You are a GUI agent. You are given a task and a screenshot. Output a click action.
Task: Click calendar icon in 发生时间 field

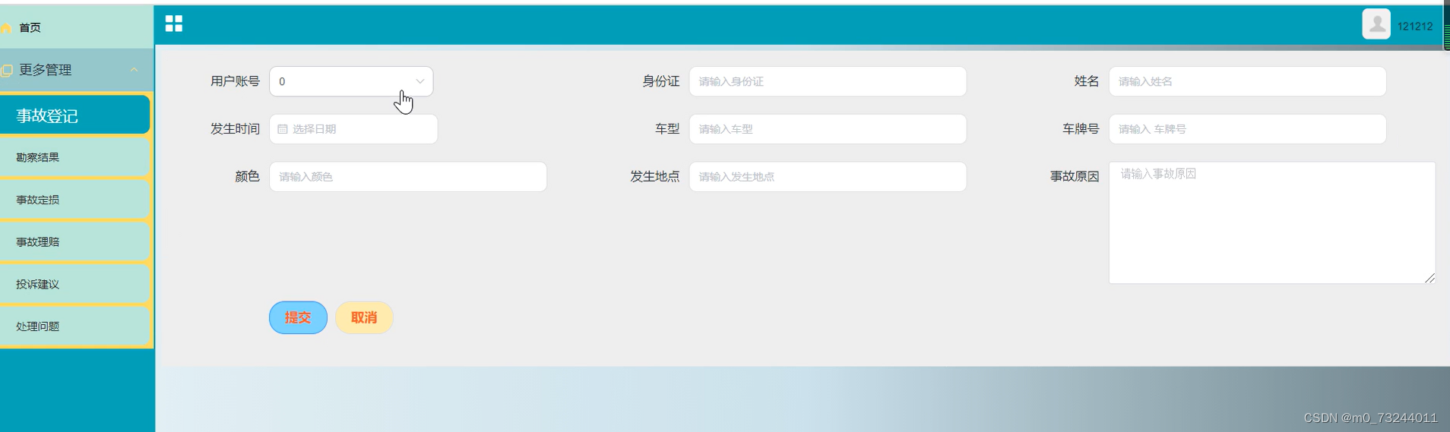pyautogui.click(x=283, y=129)
